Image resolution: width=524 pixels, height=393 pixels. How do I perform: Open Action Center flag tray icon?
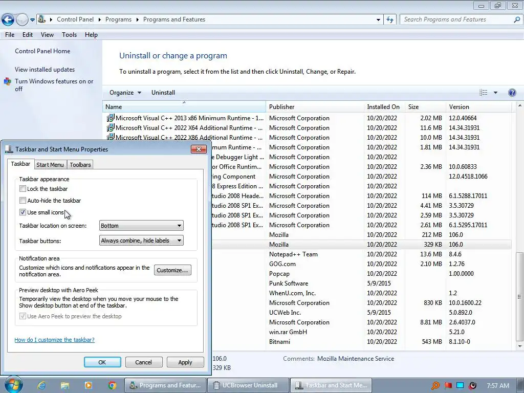[448, 386]
